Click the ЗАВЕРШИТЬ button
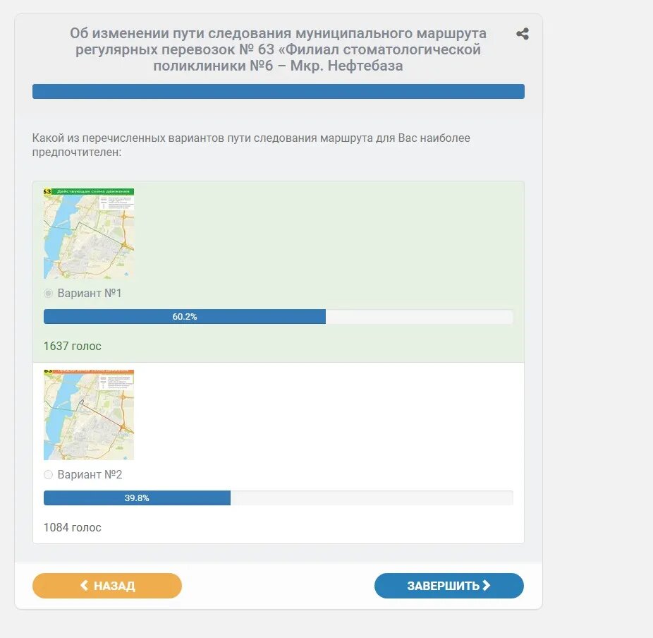Screen dimensions: 653x638 (x=449, y=586)
